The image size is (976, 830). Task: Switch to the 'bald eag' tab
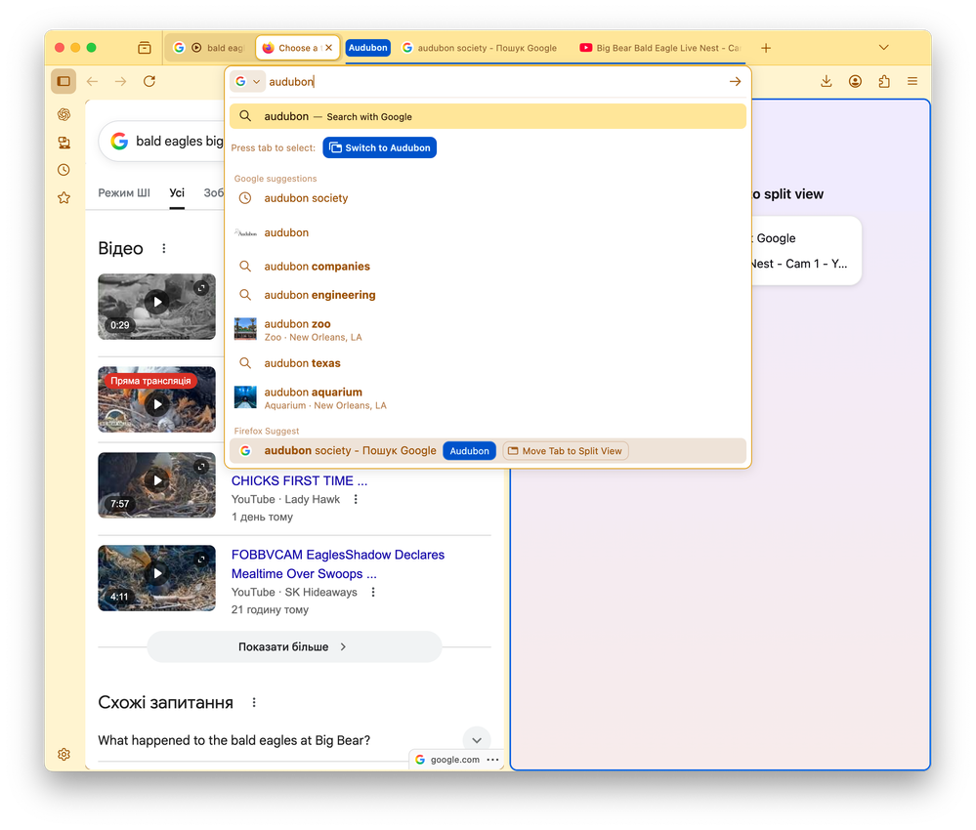tap(210, 48)
